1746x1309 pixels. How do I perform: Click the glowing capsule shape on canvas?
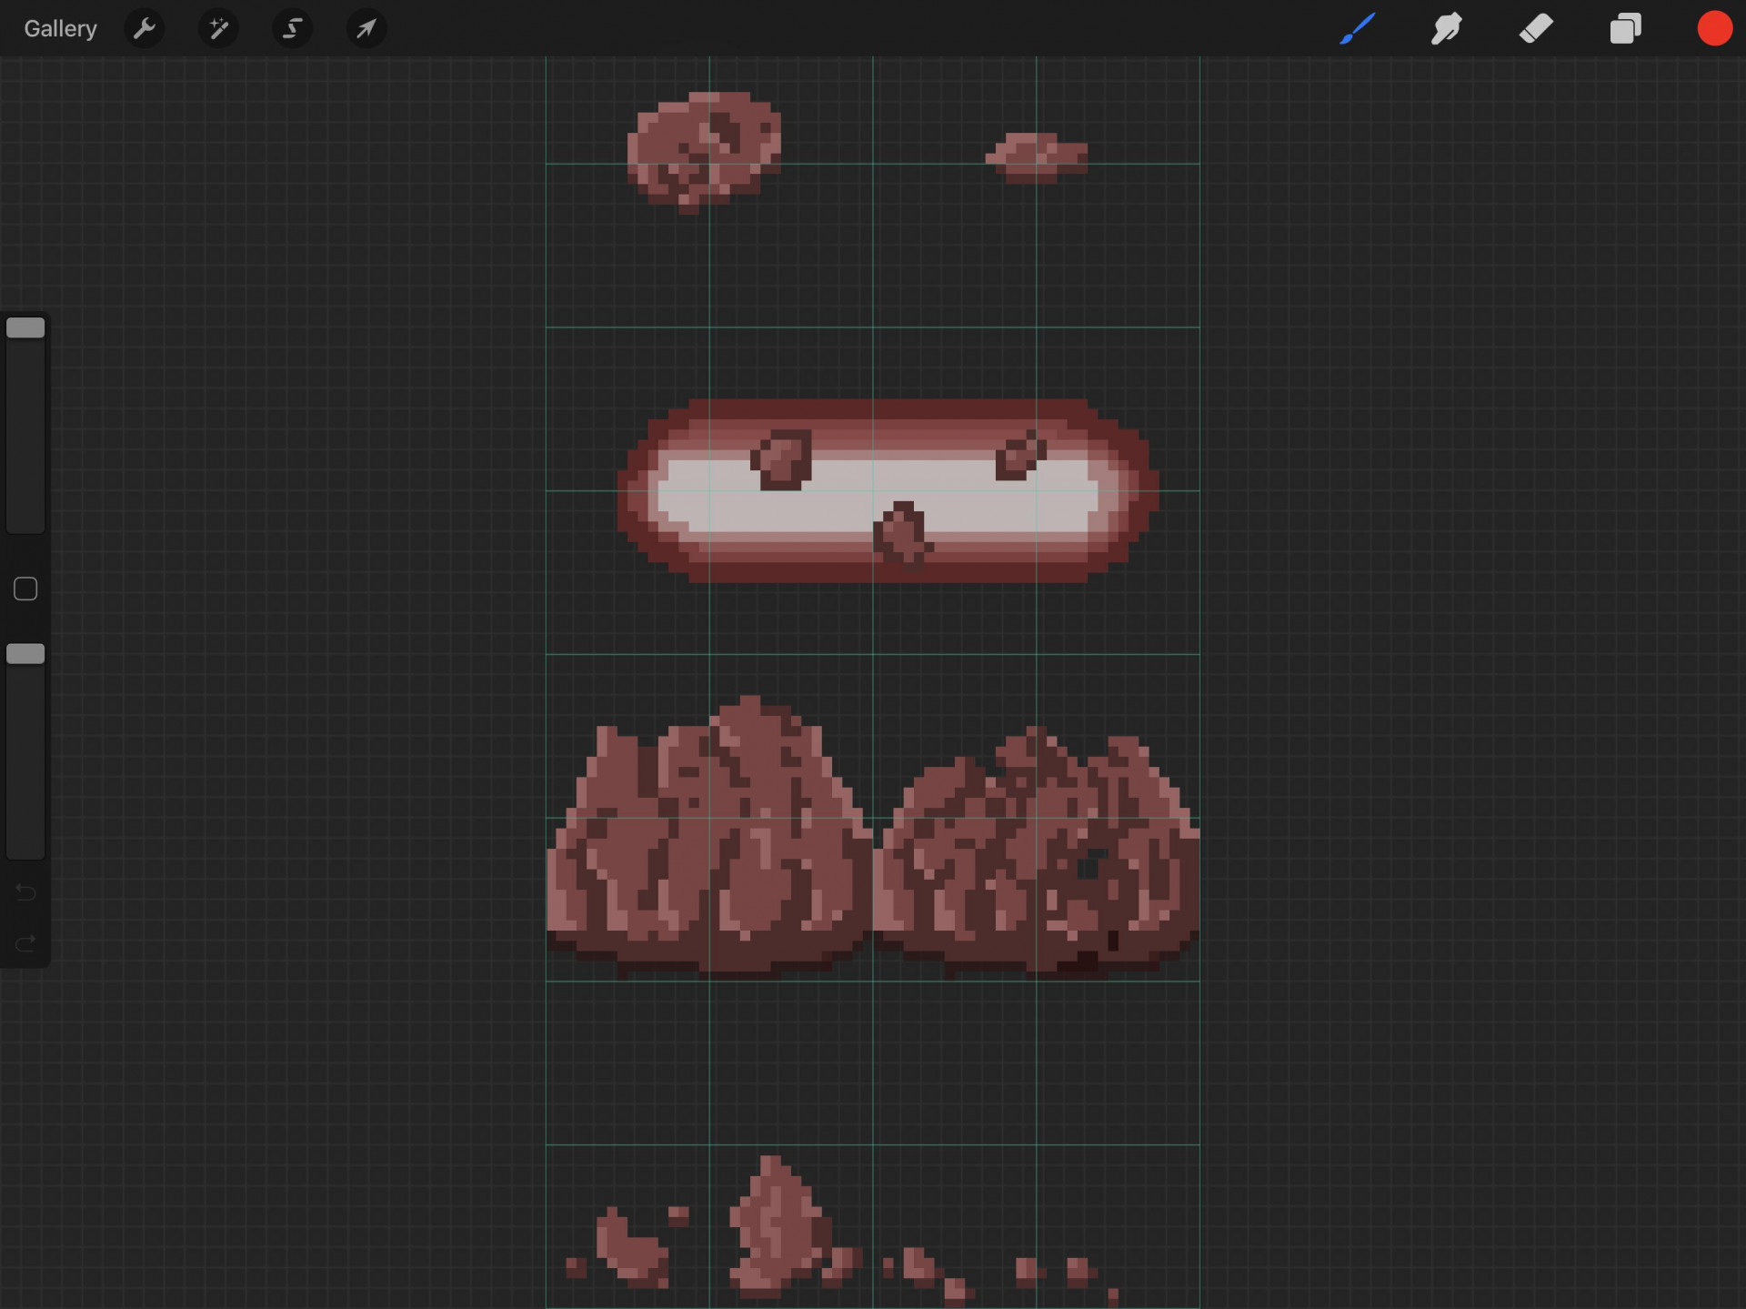tap(888, 490)
